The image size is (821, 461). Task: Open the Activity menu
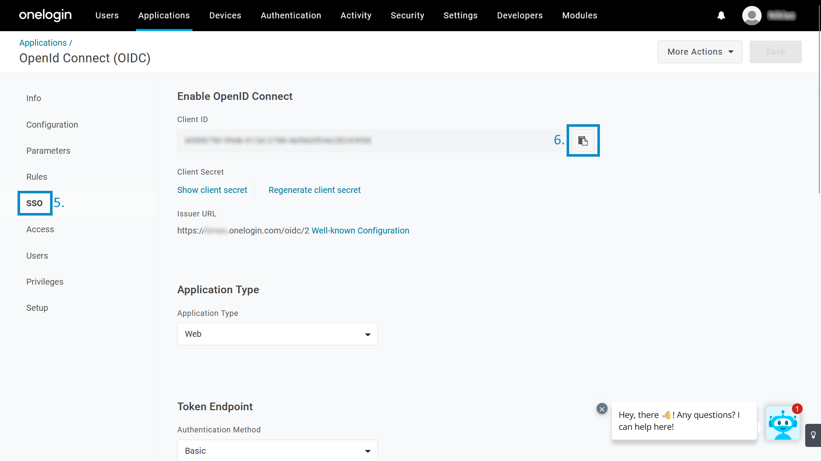point(356,15)
